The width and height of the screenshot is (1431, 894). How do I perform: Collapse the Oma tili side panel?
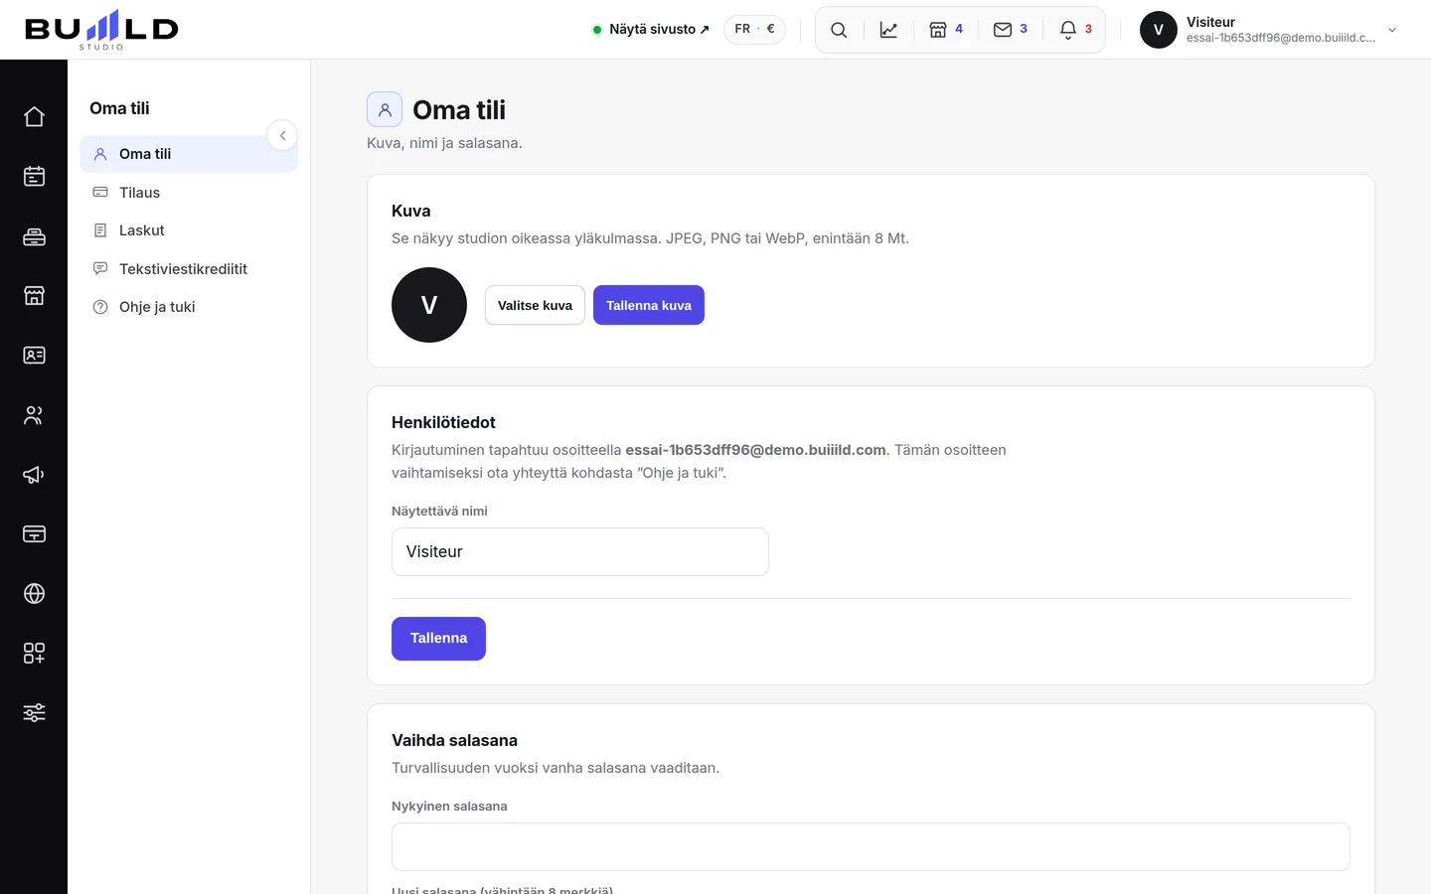pos(282,135)
